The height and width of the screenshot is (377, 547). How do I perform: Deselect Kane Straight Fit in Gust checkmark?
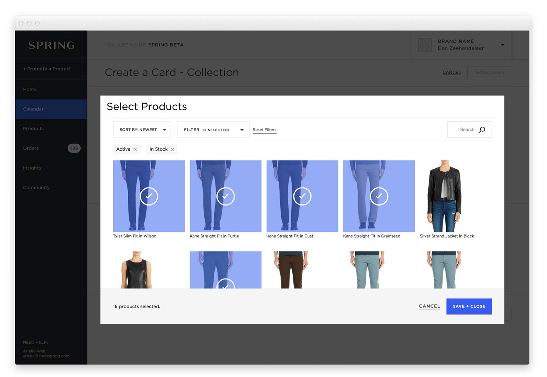coord(302,196)
